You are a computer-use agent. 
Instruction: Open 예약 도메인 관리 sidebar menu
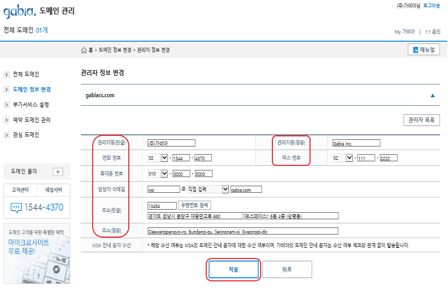(x=32, y=120)
